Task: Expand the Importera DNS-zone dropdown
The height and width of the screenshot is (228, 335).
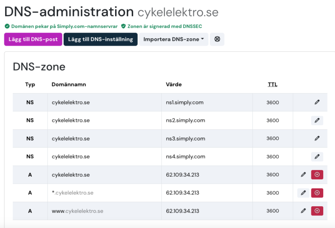Action: click(x=174, y=39)
